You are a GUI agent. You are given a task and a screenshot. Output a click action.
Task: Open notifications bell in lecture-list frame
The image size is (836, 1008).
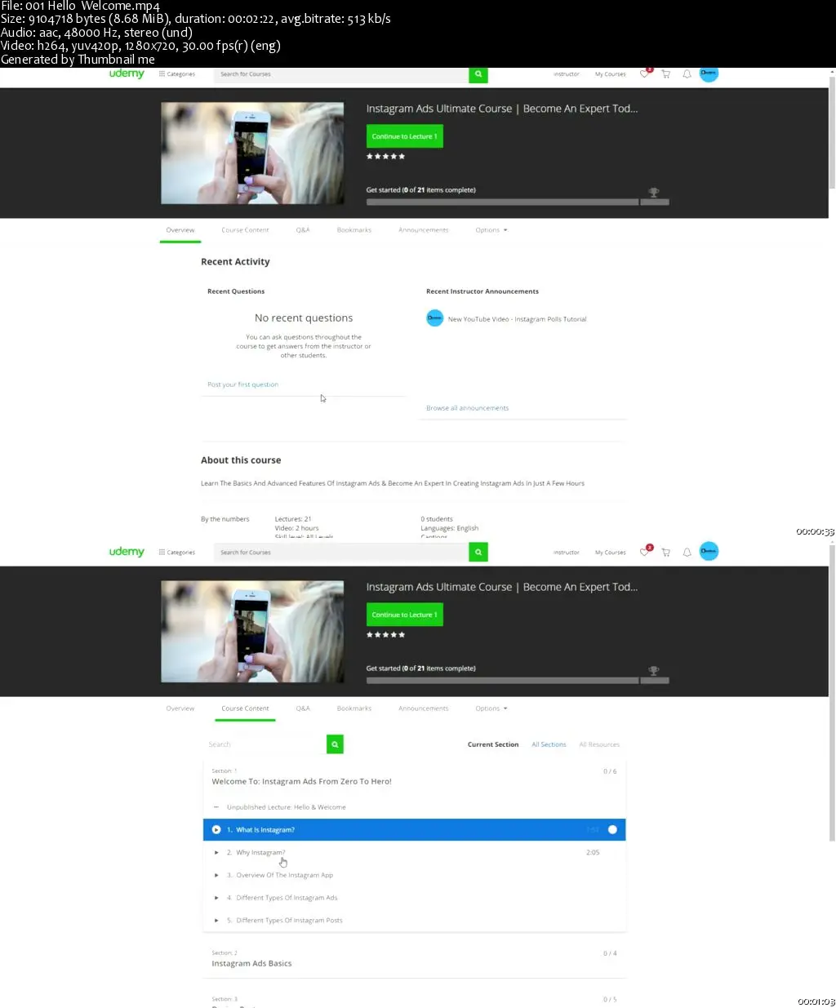click(x=687, y=553)
